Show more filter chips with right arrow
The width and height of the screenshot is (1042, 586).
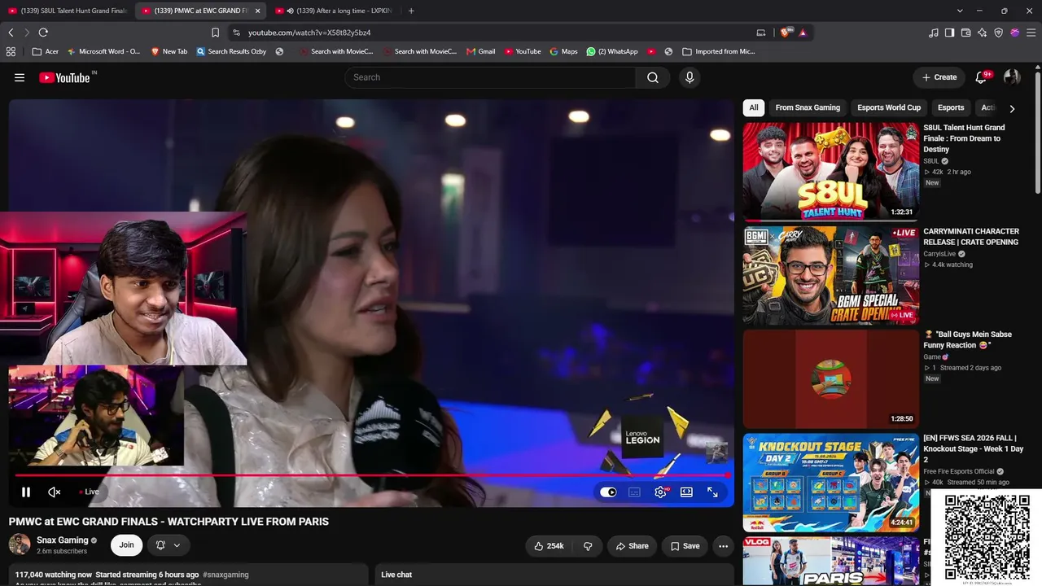pos(1012,108)
